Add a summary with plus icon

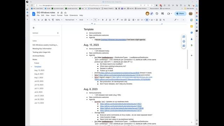tap(58, 33)
